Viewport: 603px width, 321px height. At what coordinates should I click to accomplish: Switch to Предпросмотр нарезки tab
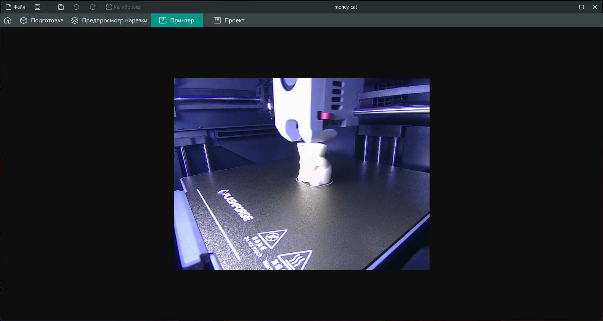[x=109, y=20]
